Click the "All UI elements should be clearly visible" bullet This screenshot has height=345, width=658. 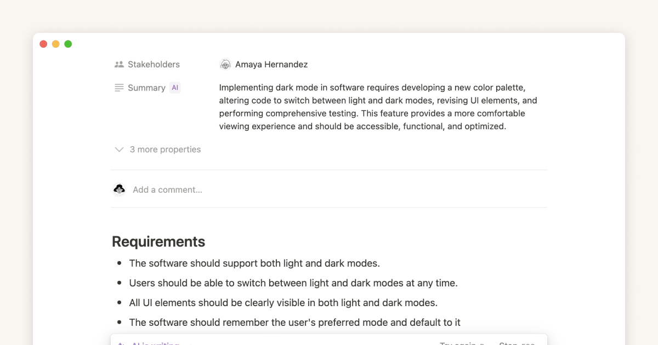(283, 303)
